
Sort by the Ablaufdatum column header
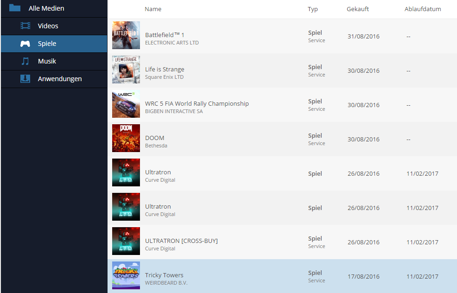pos(423,9)
